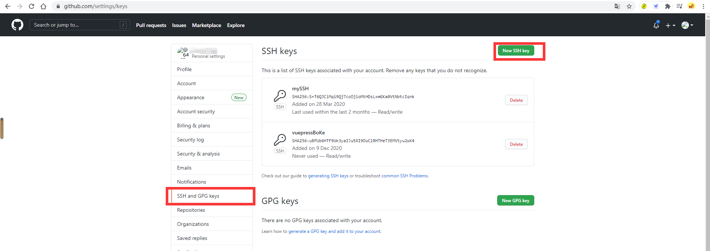The width and height of the screenshot is (710, 251).
Task: Click the New SSH key button
Action: pos(516,51)
